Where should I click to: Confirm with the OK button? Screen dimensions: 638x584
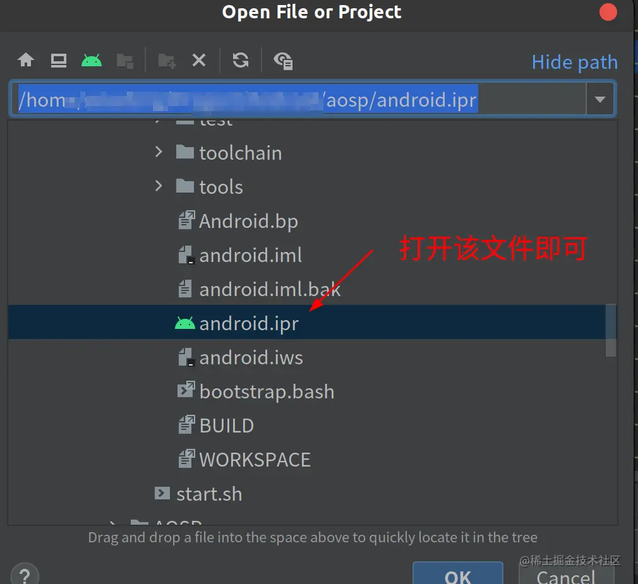(x=458, y=573)
